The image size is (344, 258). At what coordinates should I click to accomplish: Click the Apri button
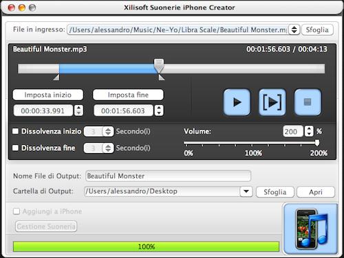(316, 192)
